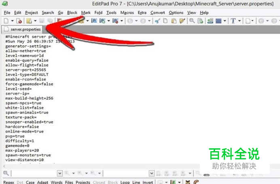Click the Add to Project icon
The image size is (280, 184).
pos(102,21)
